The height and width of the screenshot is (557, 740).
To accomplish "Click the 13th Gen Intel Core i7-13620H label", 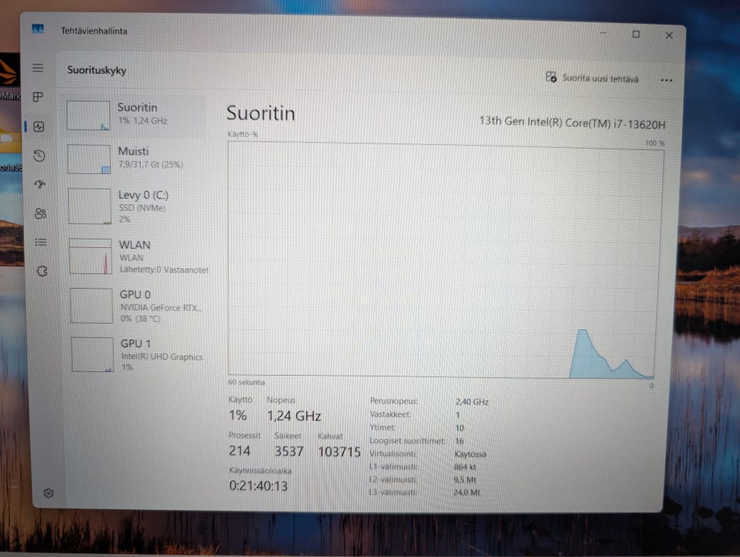I will click(x=572, y=122).
